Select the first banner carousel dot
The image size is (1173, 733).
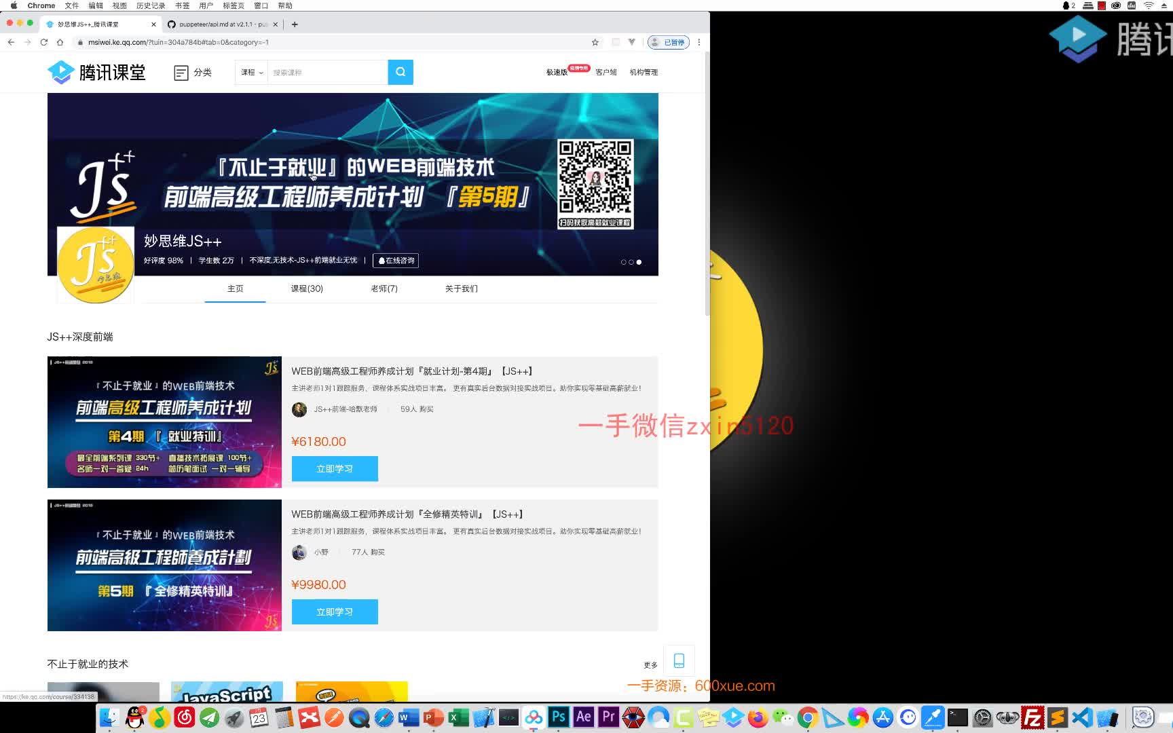point(624,262)
